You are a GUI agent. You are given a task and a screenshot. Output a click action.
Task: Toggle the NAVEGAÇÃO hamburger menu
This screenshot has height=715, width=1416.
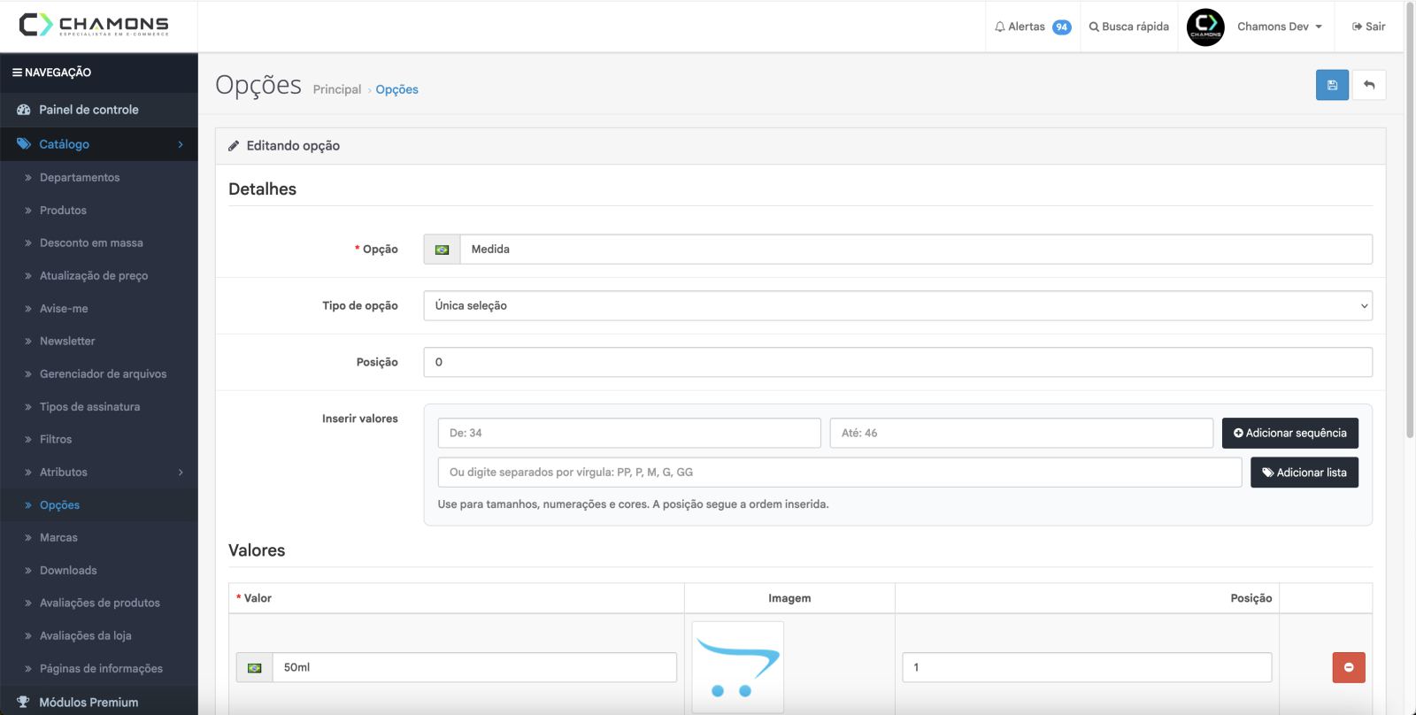[51, 73]
